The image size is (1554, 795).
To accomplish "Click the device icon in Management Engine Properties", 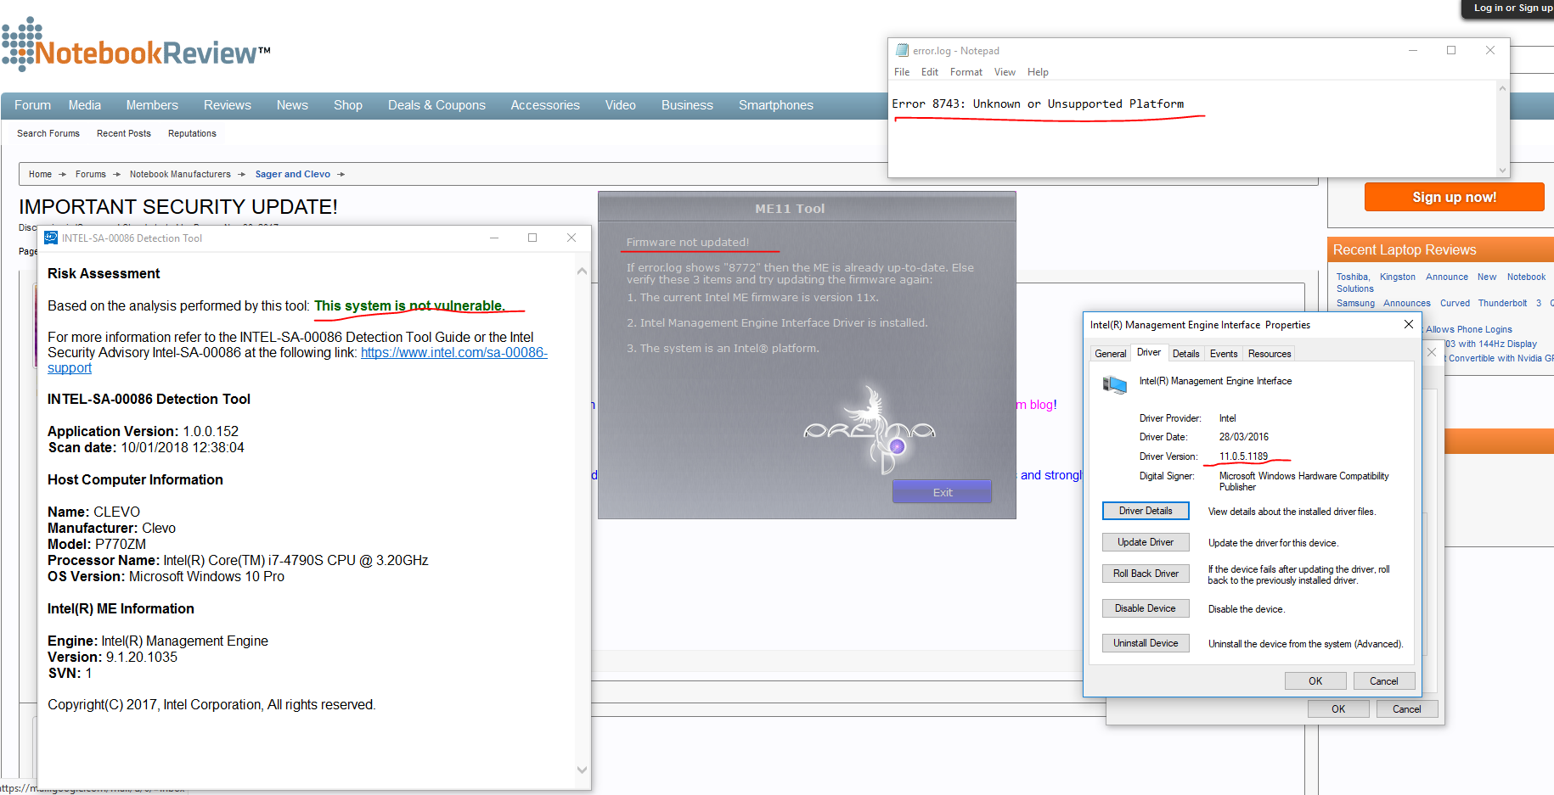I will pos(1114,385).
